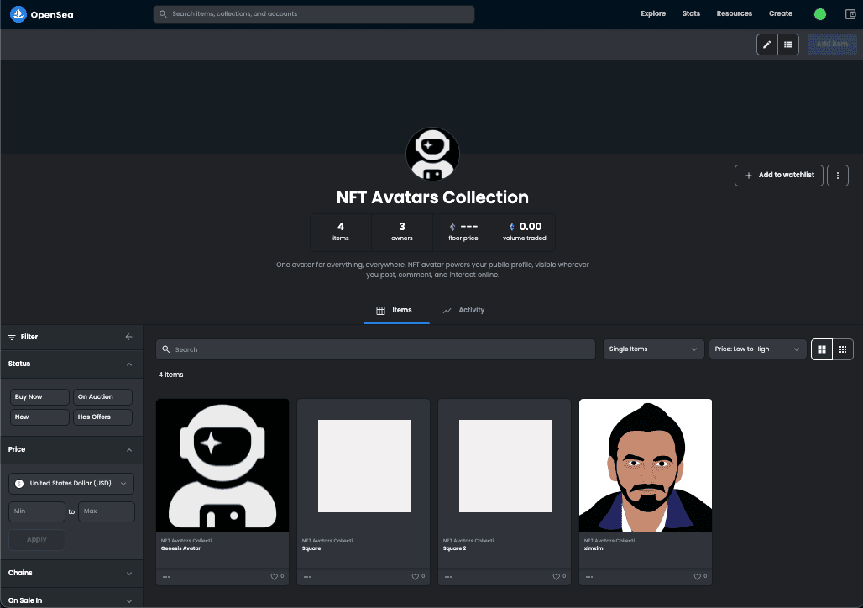The width and height of the screenshot is (863, 608).
Task: Click the Apply price filter button
Action: click(36, 539)
